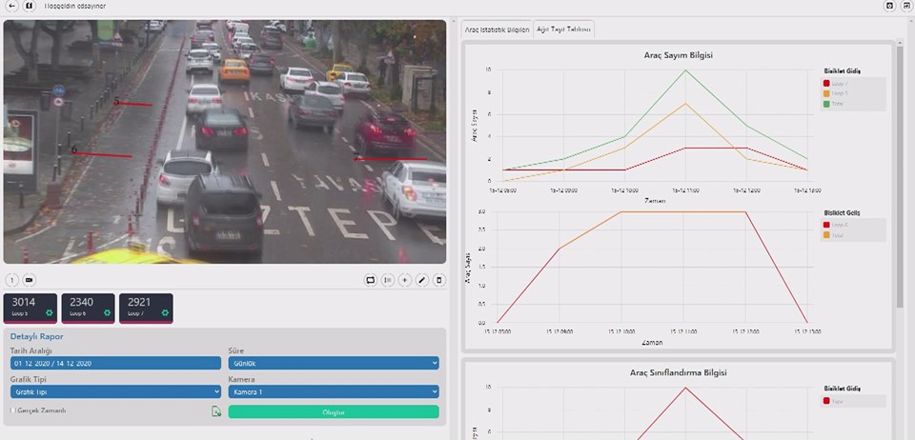This screenshot has width=915, height=440.
Task: Open settings gear on the 2340 loop card
Action: (107, 313)
